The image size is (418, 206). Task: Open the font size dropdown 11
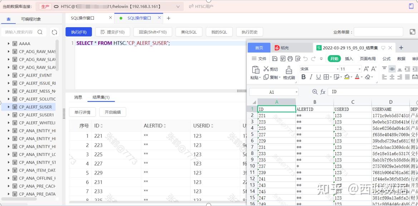[x=359, y=69]
